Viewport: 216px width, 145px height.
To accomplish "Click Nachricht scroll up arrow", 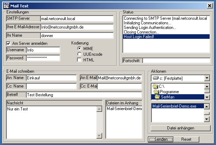I will point(99,109).
